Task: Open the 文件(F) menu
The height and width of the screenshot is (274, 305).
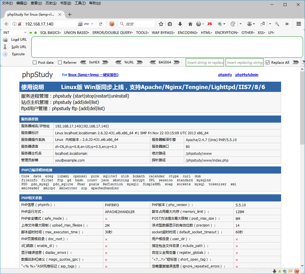Action: [x=7, y=3]
